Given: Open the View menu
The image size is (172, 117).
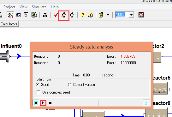Looking at the screenshot, I should coord(23,7).
